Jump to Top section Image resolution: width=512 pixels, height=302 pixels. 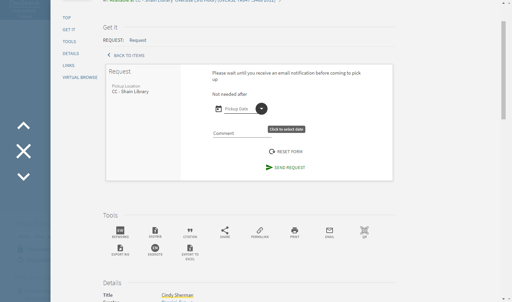click(x=67, y=18)
